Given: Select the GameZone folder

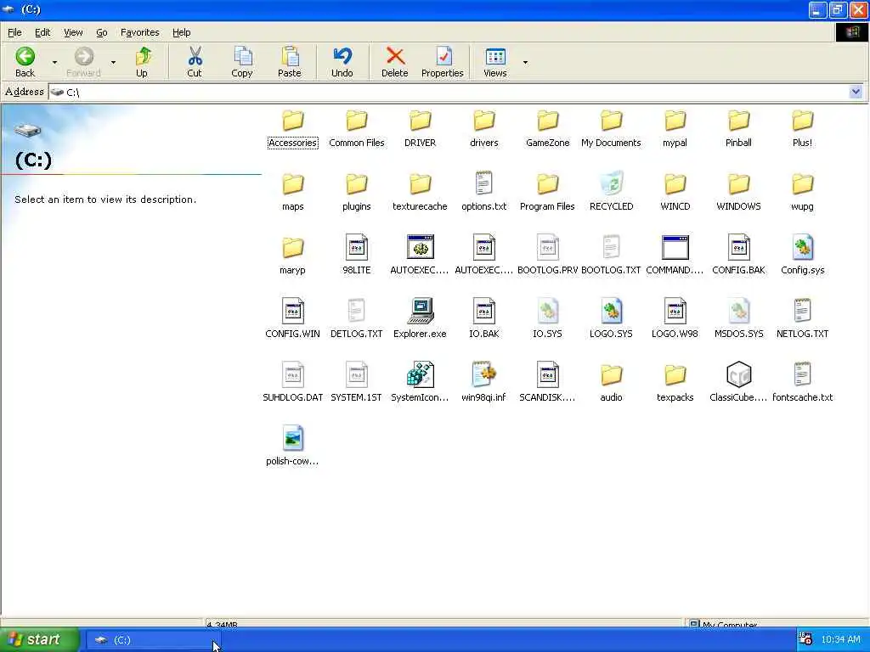Looking at the screenshot, I should [x=548, y=129].
